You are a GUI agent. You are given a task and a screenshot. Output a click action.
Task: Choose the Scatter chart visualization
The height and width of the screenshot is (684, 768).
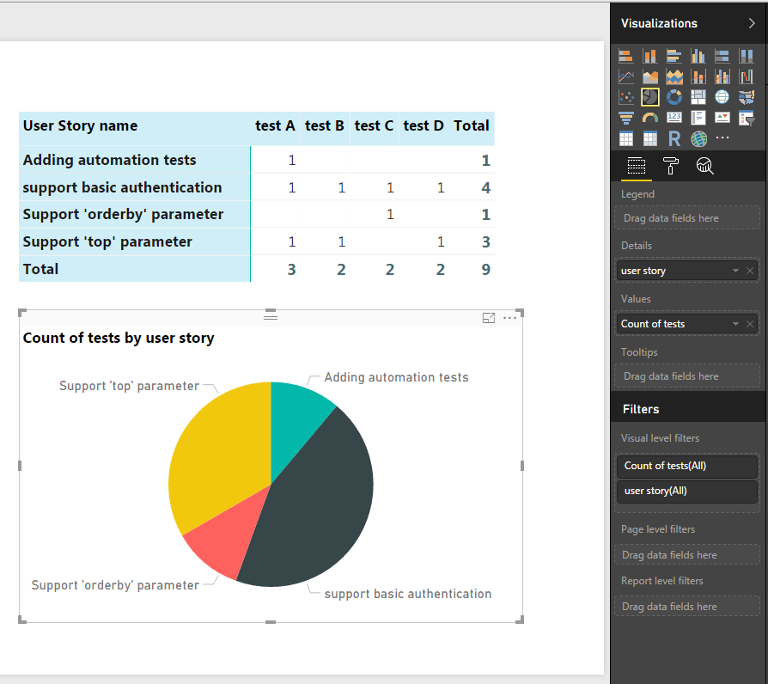click(626, 97)
